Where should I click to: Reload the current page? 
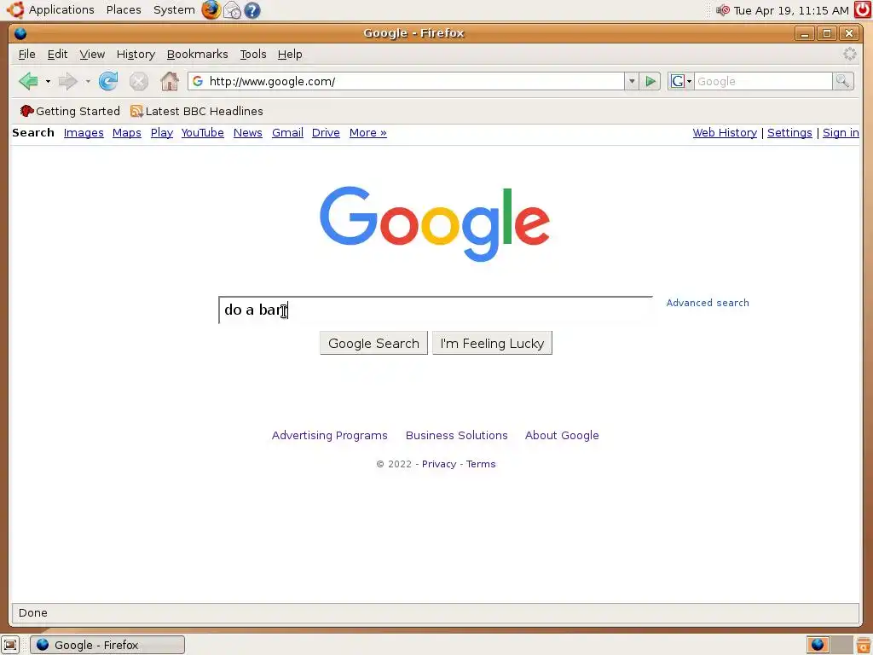pos(108,81)
